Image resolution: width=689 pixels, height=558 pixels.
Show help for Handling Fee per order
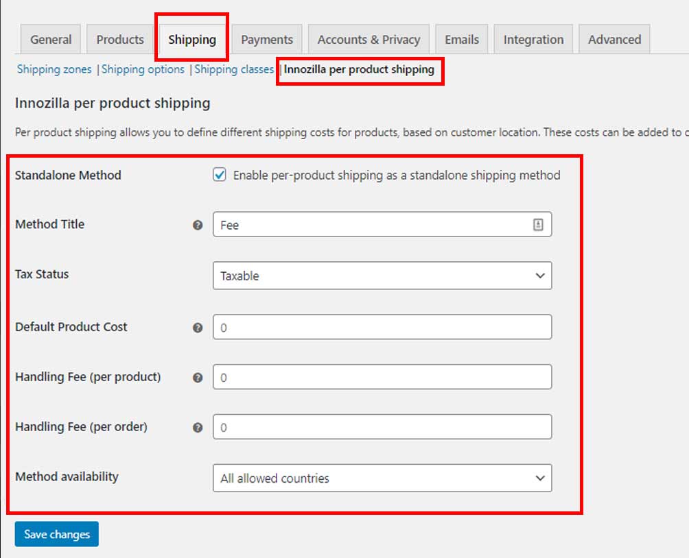click(x=198, y=428)
